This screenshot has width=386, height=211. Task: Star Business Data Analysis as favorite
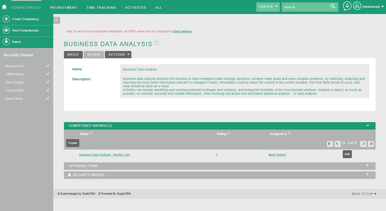click(157, 43)
